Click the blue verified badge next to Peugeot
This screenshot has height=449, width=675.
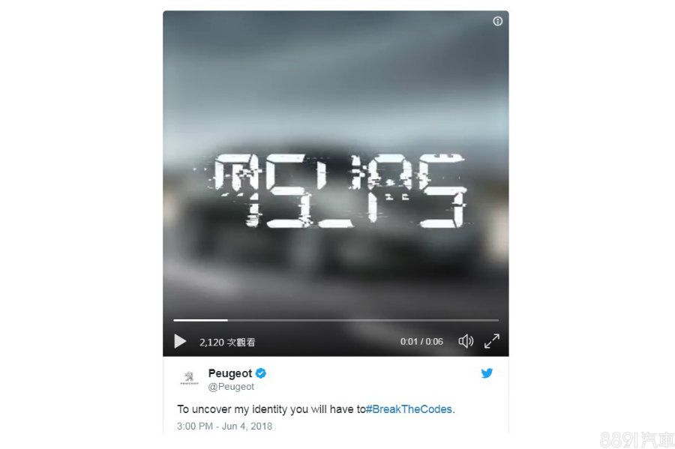pyautogui.click(x=260, y=373)
